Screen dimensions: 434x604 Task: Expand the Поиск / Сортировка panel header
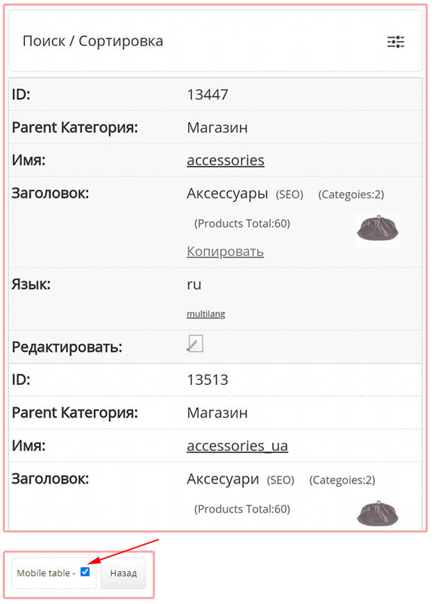pyautogui.click(x=93, y=41)
